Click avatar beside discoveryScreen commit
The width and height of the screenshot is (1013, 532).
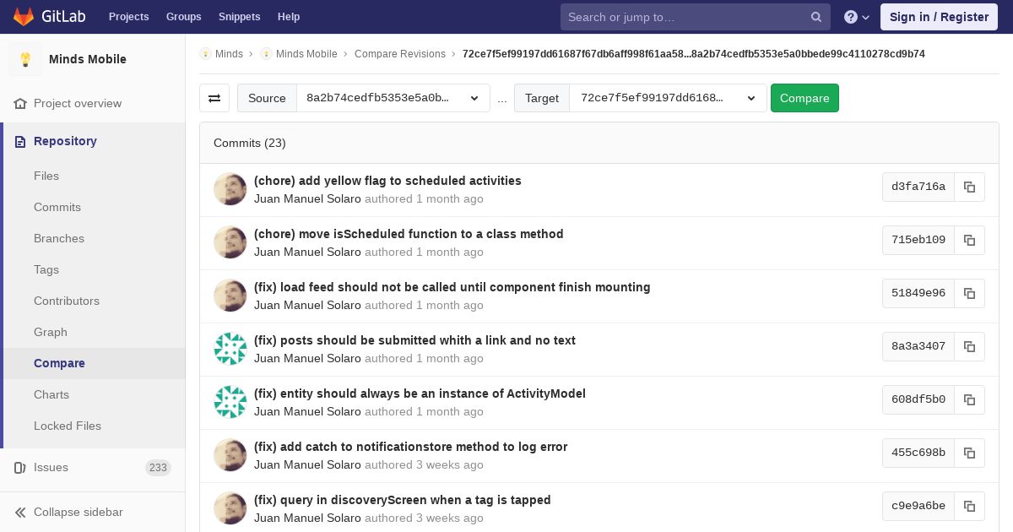230,508
